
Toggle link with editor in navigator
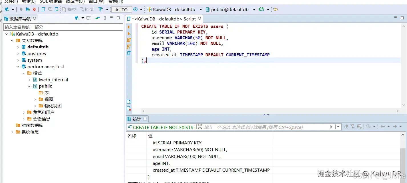click(x=98, y=18)
